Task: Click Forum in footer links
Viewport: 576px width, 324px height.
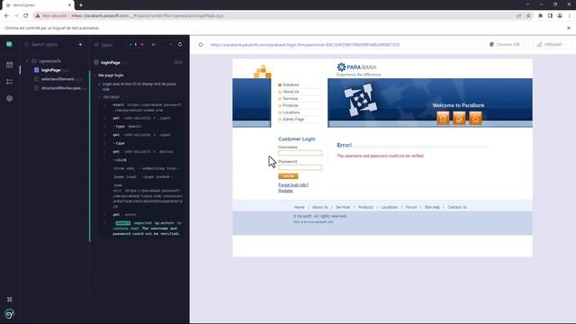Action: pos(411,207)
